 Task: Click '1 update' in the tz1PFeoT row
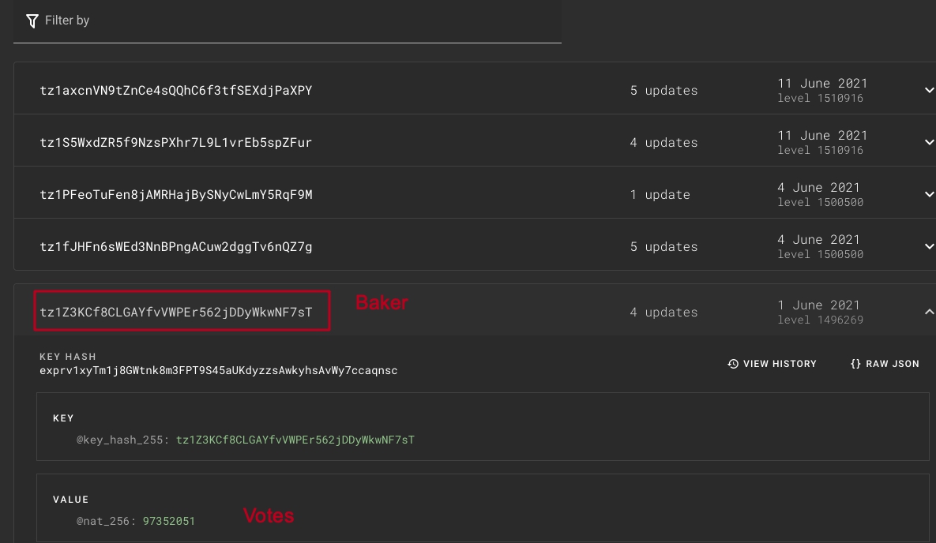[x=660, y=194]
